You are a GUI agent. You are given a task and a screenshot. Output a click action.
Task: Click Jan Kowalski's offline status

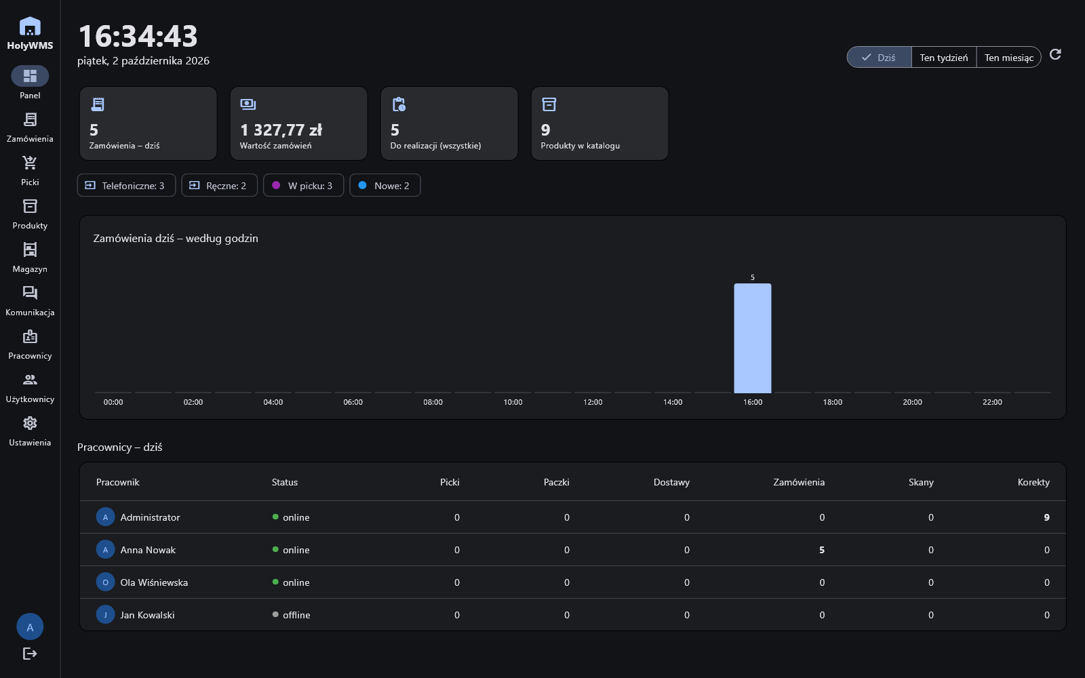tap(291, 615)
